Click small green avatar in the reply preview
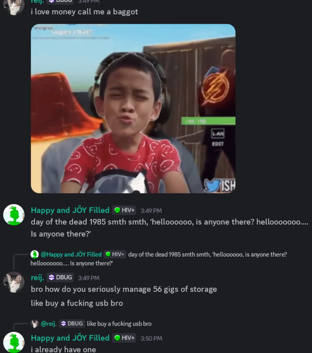This screenshot has height=353, width=312. [35, 254]
